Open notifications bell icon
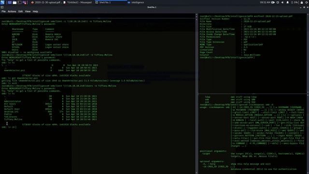Viewport: 309px width, 174px height. (288, 2)
